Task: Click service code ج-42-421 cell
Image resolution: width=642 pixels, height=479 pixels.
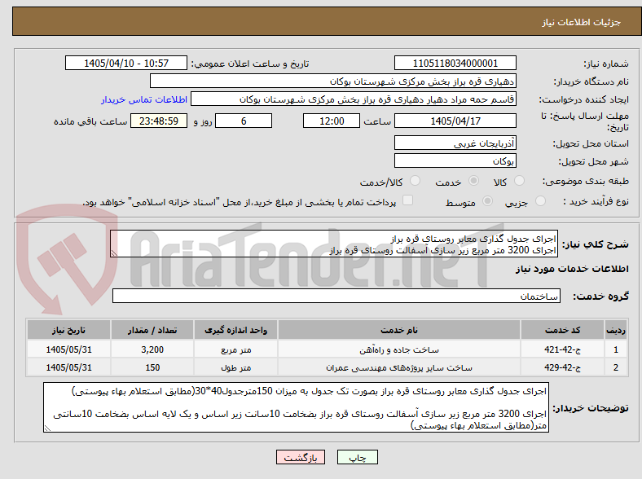Action: [x=563, y=349]
